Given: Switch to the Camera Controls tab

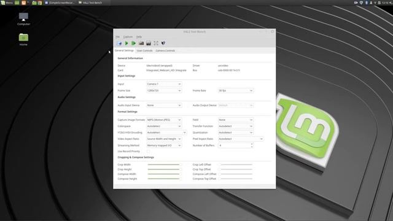Looking at the screenshot, I should pyautogui.click(x=165, y=50).
